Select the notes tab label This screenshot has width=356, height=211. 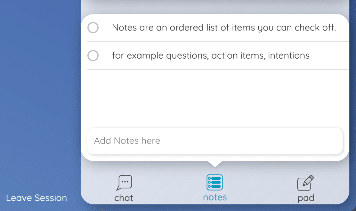[x=215, y=197]
